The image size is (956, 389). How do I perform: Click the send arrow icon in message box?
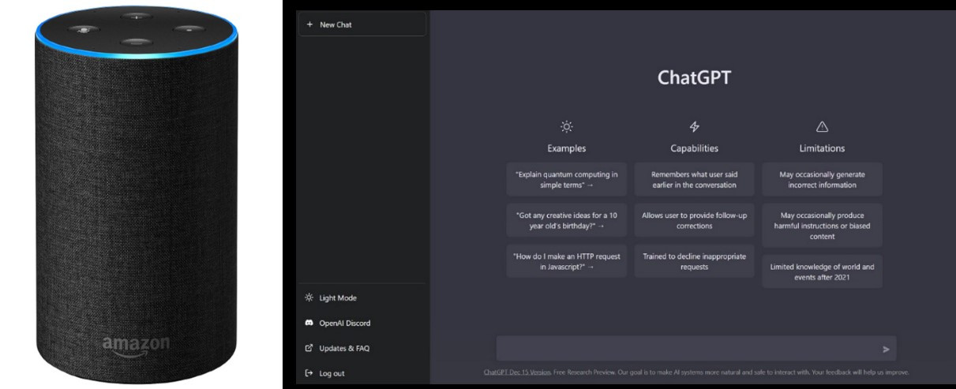(886, 349)
